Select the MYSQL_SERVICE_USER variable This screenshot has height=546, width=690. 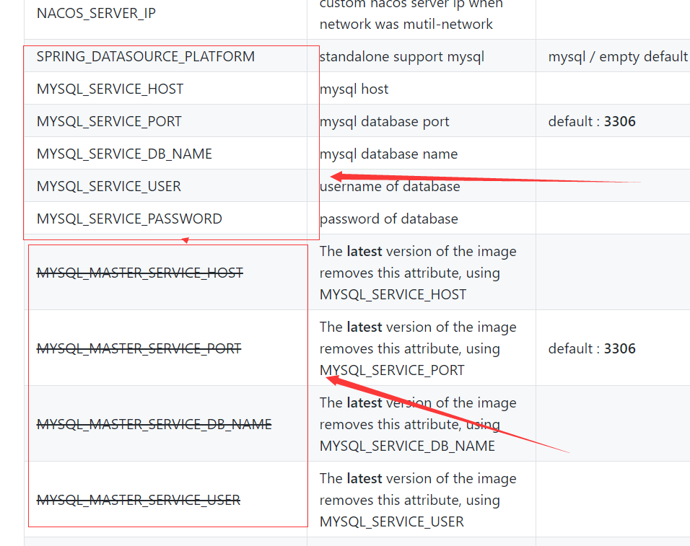coord(110,186)
